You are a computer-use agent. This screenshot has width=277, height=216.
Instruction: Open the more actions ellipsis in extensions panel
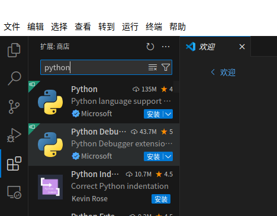point(166,47)
